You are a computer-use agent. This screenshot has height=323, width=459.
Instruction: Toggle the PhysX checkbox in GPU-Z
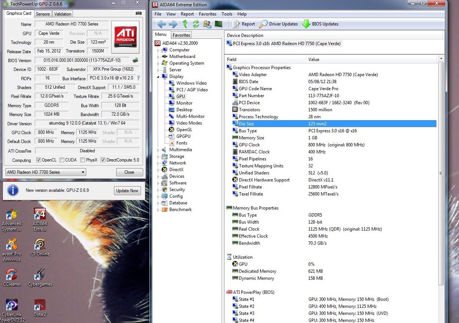pyautogui.click(x=82, y=160)
